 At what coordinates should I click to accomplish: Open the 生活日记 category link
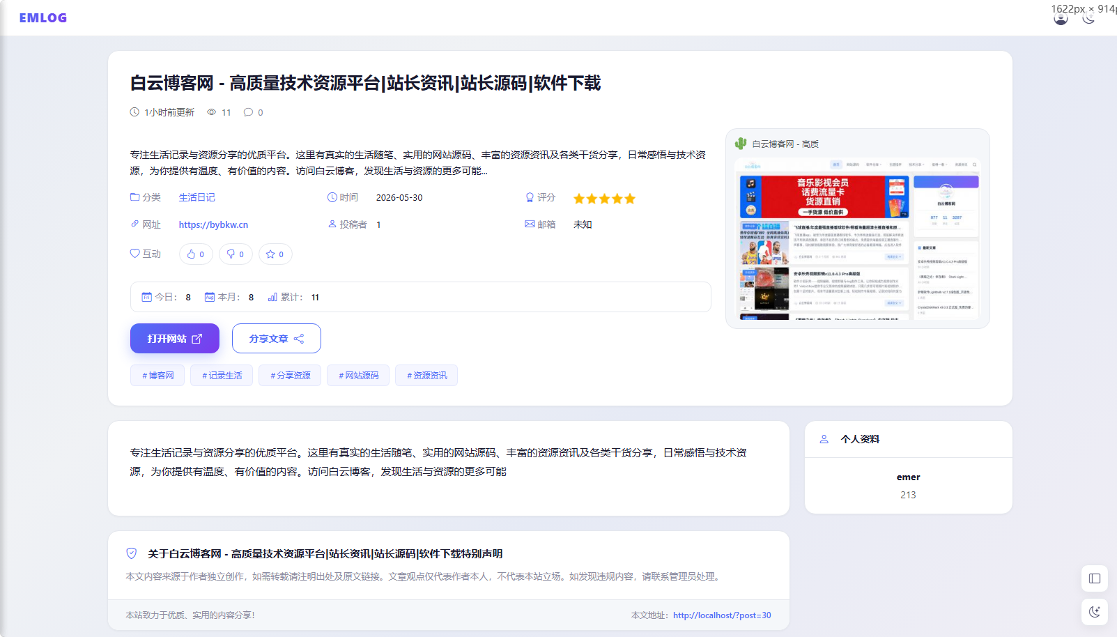(x=197, y=198)
